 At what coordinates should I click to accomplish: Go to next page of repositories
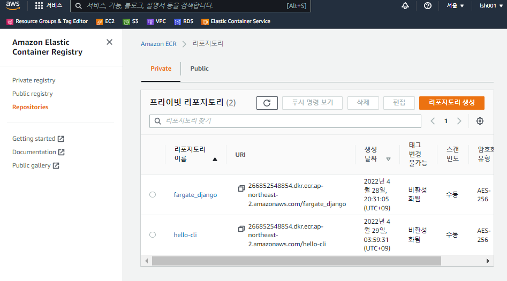(459, 121)
